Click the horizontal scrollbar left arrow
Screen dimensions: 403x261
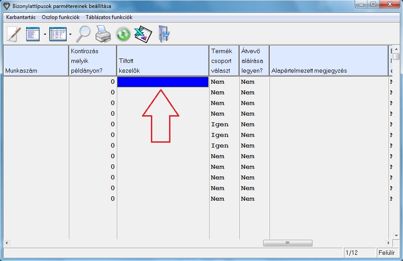(x=6, y=243)
